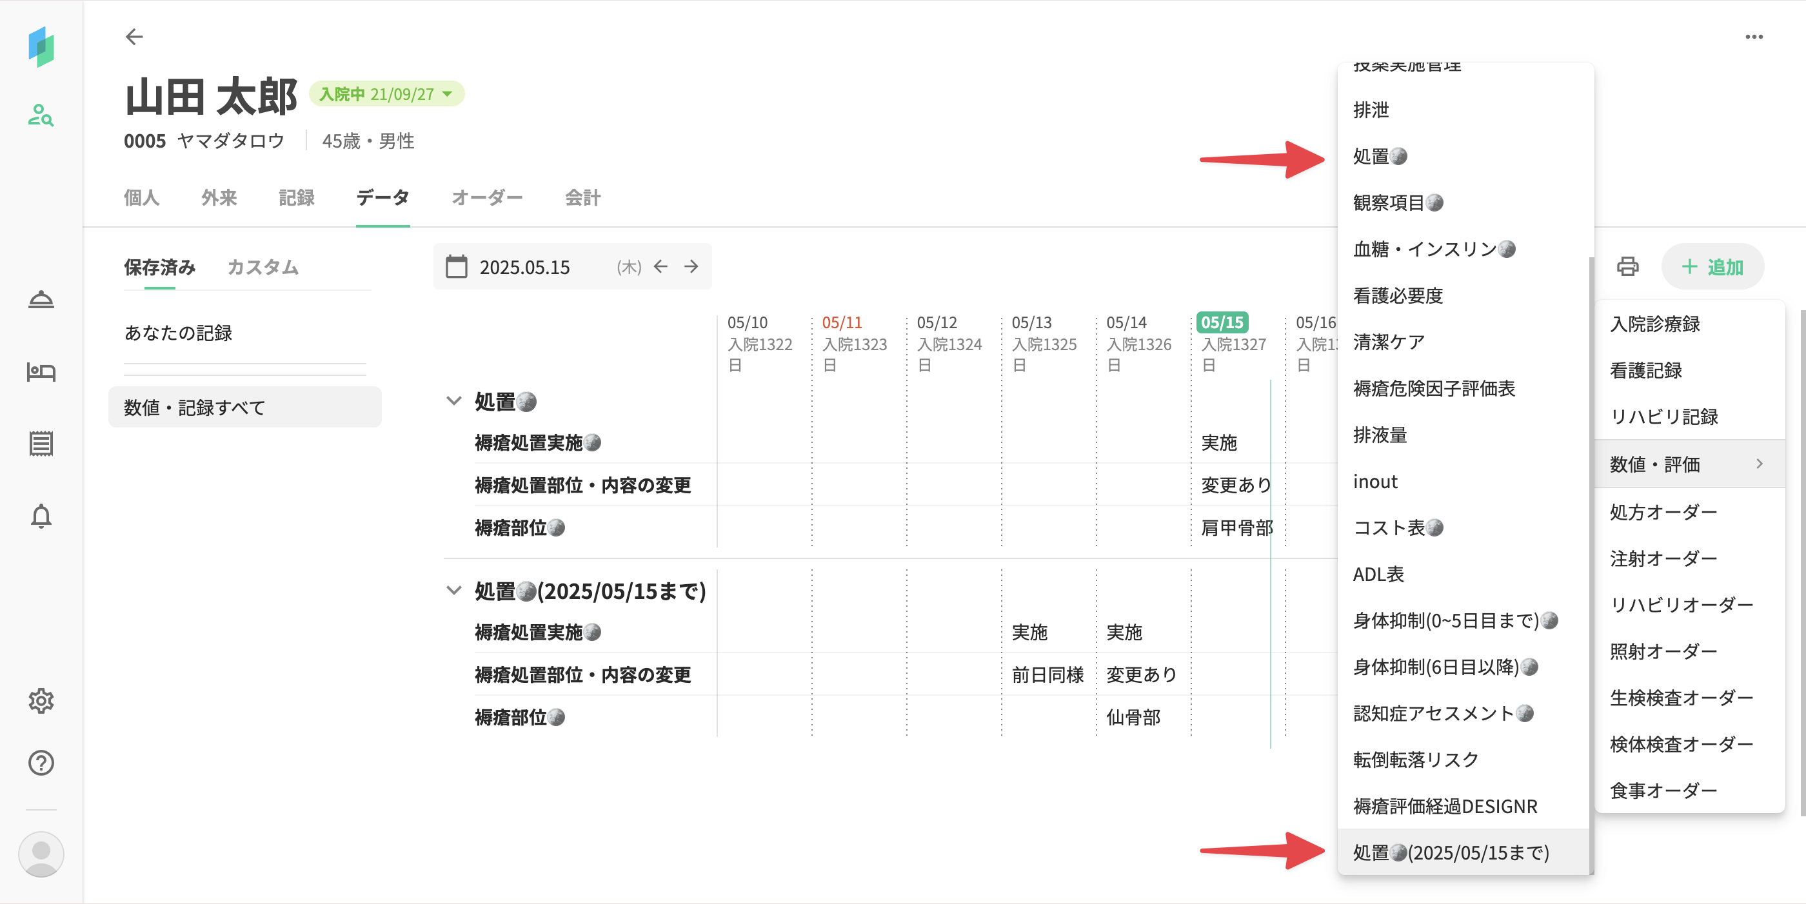Open patient search sidebar icon
Image resolution: width=1806 pixels, height=904 pixels.
pos(41,115)
